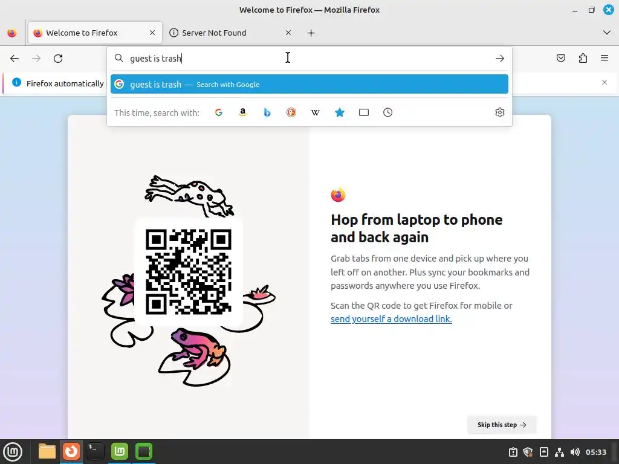This screenshot has height=464, width=619.
Task: Click the Firefox View button
Action: (12, 33)
